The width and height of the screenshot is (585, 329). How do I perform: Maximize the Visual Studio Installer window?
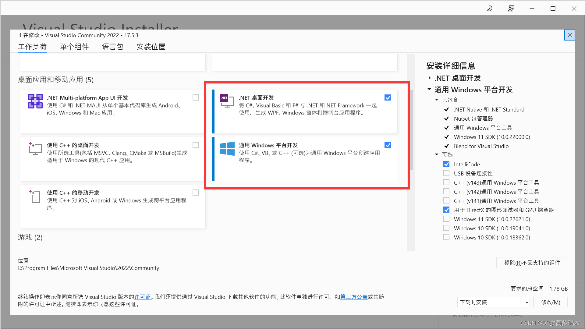click(x=553, y=9)
